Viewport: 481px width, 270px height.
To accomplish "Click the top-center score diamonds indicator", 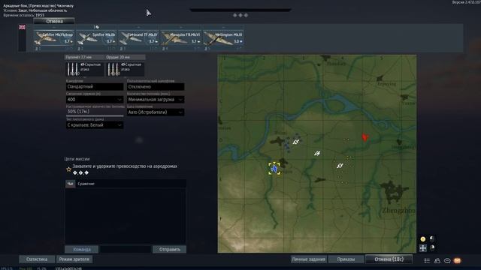I will [240, 15].
